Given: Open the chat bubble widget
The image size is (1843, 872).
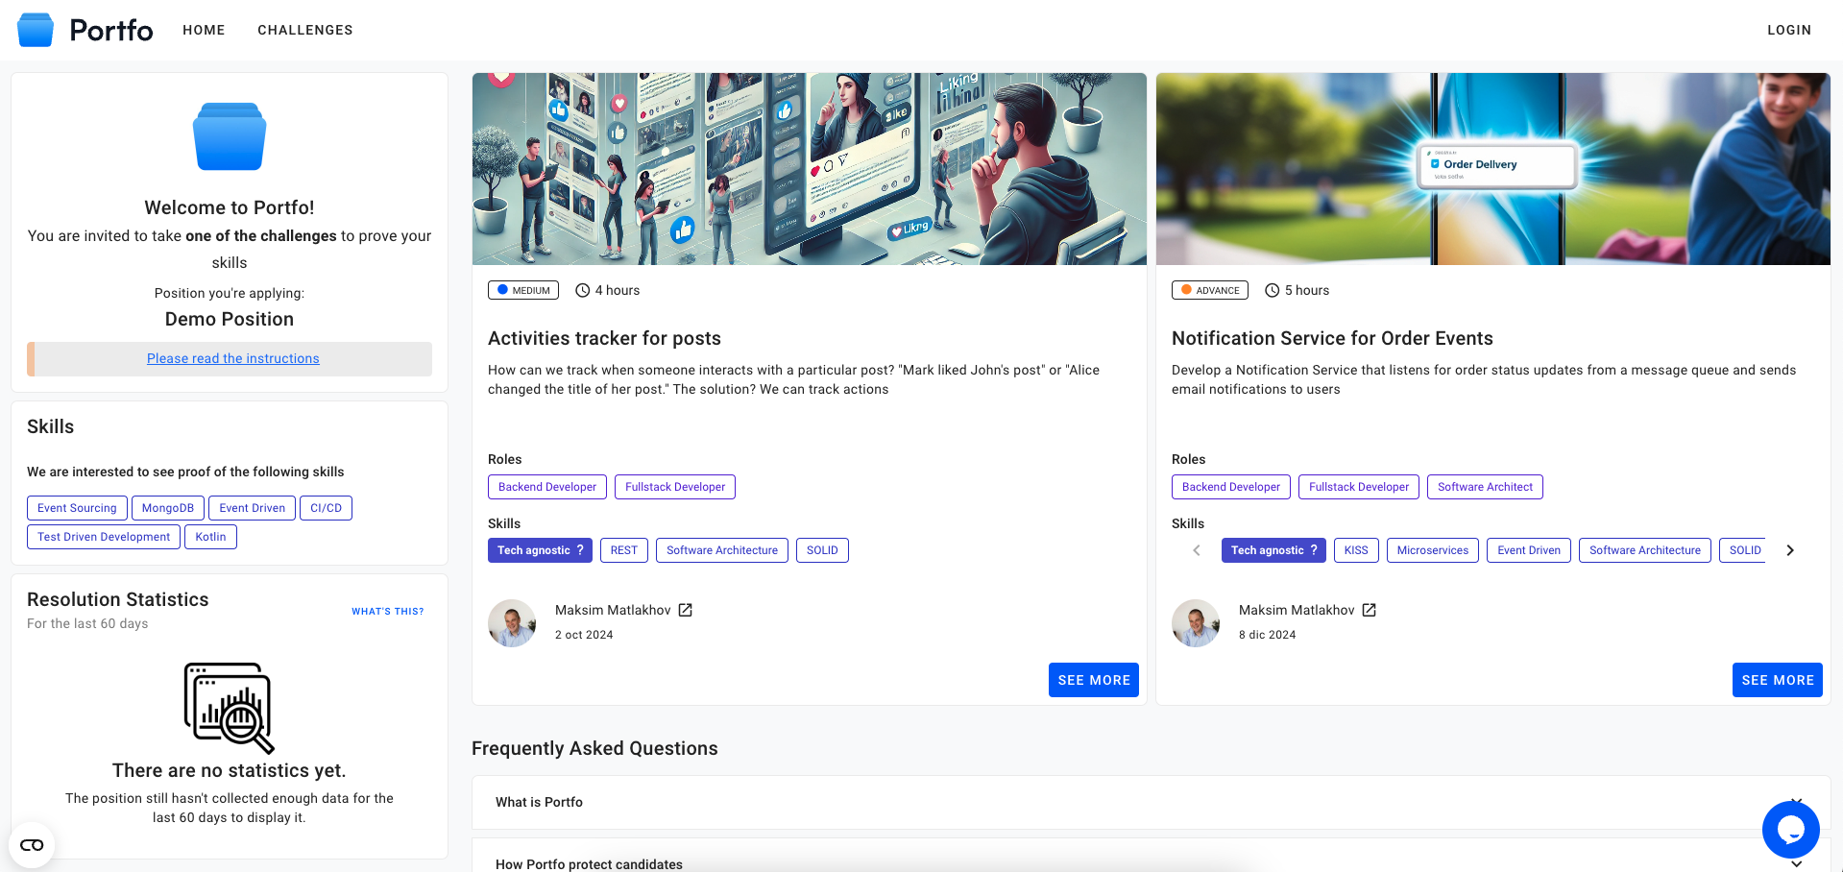Looking at the screenshot, I should (x=1790, y=829).
